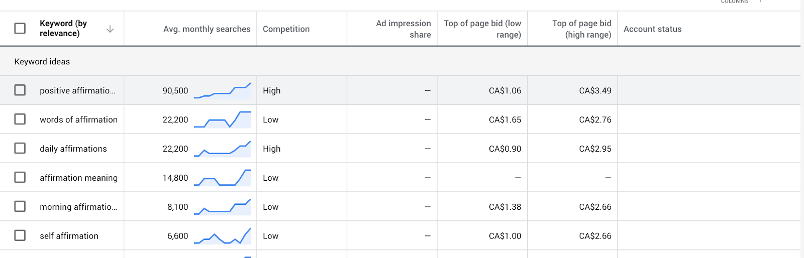Click the sort arrow beside Keyword header
Viewport: 804px width, 258px height.
pyautogui.click(x=110, y=29)
